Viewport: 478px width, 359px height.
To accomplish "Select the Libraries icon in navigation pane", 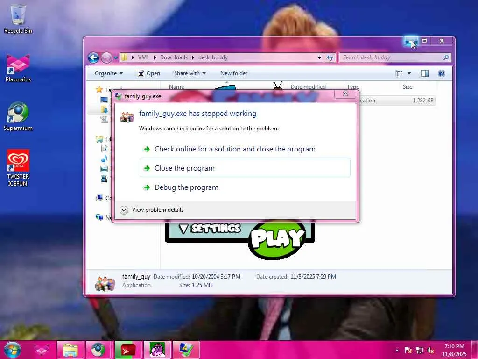I will pyautogui.click(x=99, y=139).
